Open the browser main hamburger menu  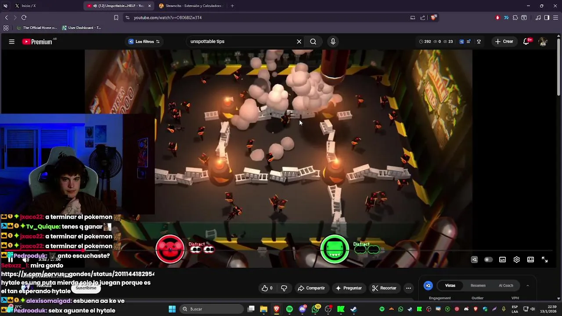555,18
